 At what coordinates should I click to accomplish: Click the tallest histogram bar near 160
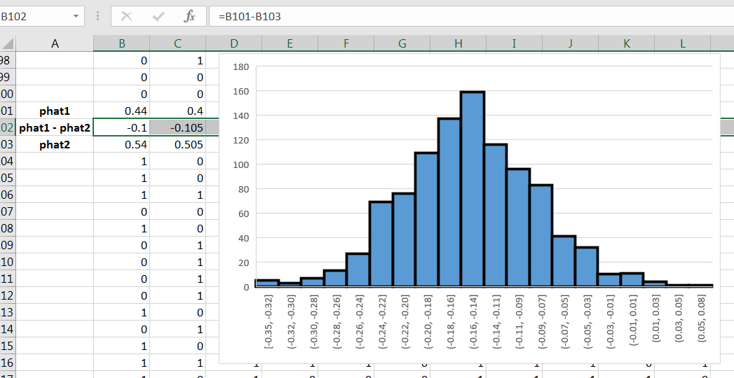coord(472,189)
